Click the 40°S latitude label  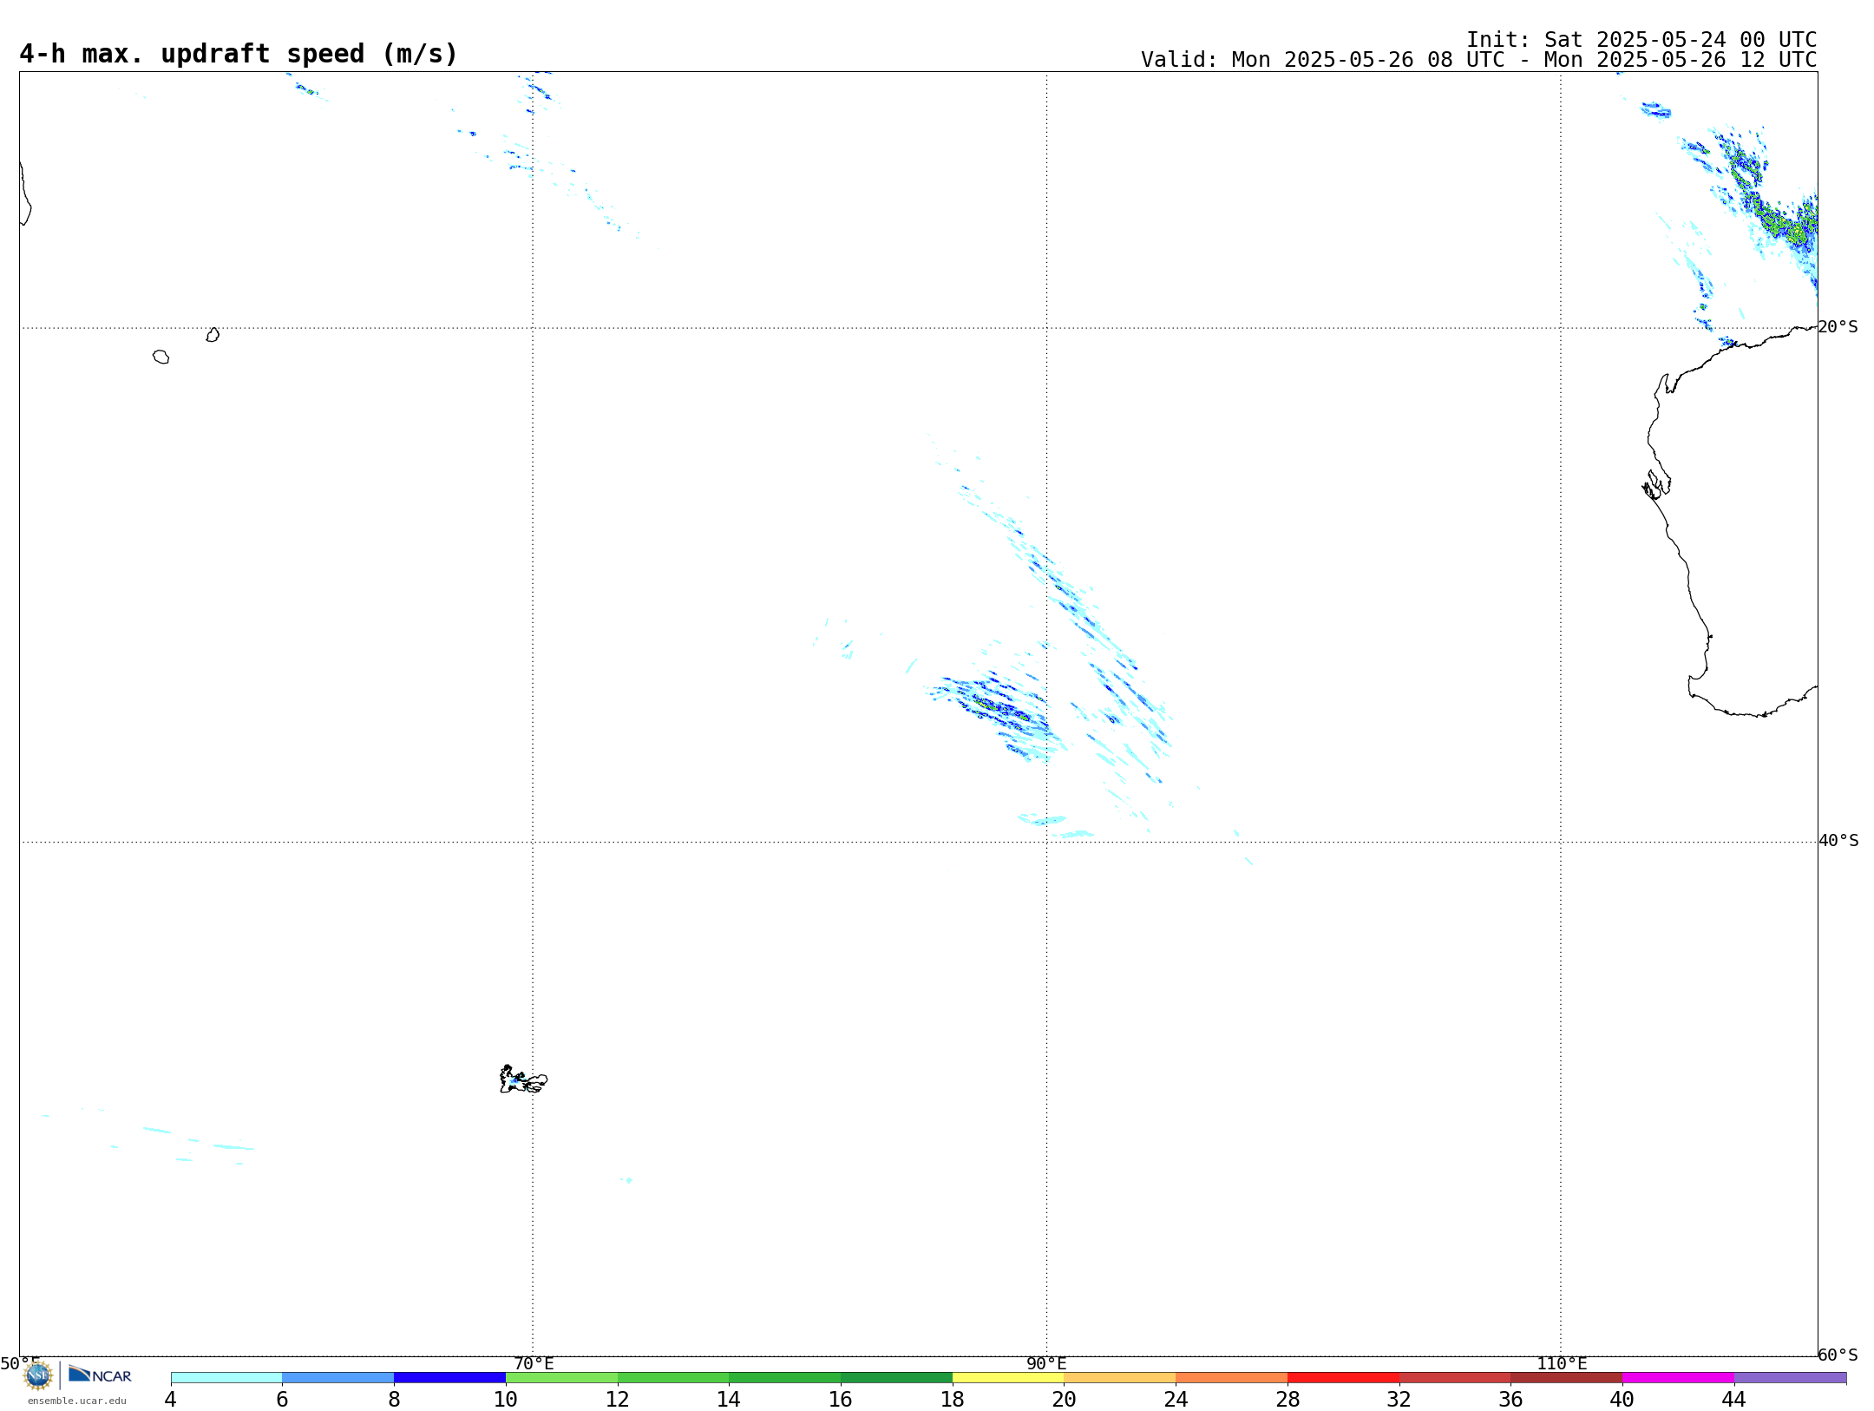point(1838,841)
